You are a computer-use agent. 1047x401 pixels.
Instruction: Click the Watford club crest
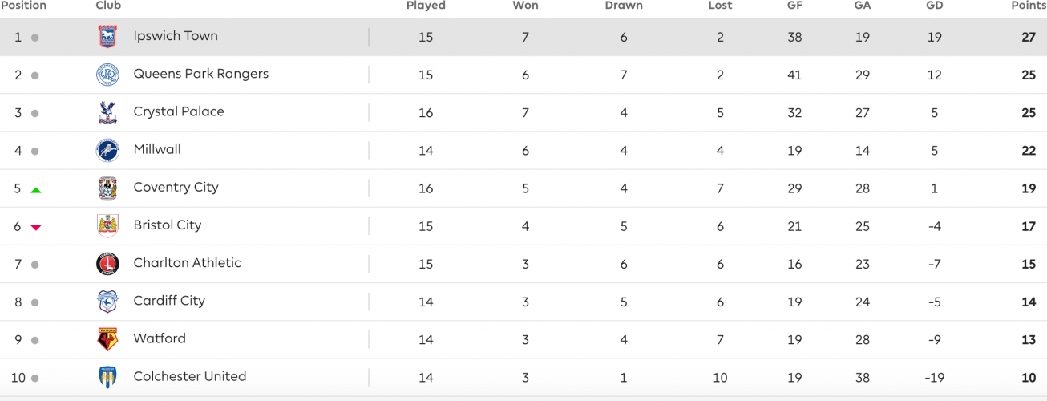[x=107, y=339]
